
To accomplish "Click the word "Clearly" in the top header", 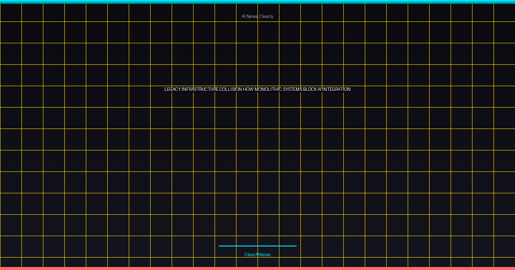I will pyautogui.click(x=266, y=16).
